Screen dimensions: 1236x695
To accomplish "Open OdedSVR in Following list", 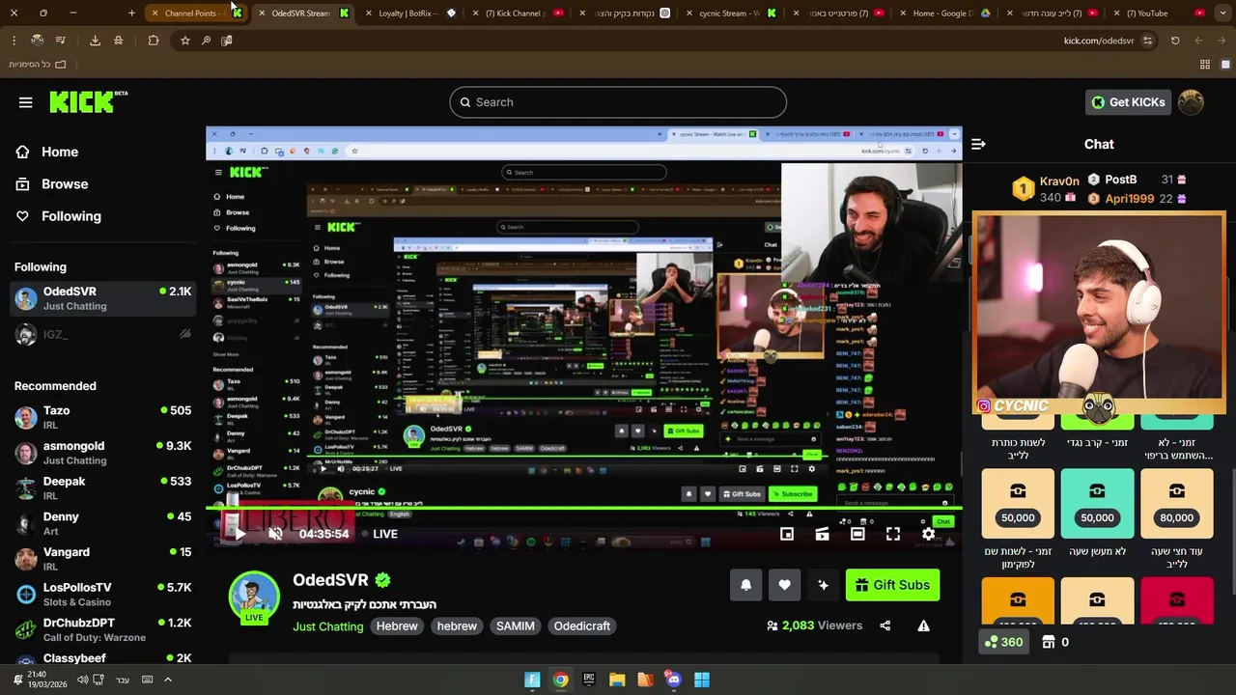I will (103, 298).
